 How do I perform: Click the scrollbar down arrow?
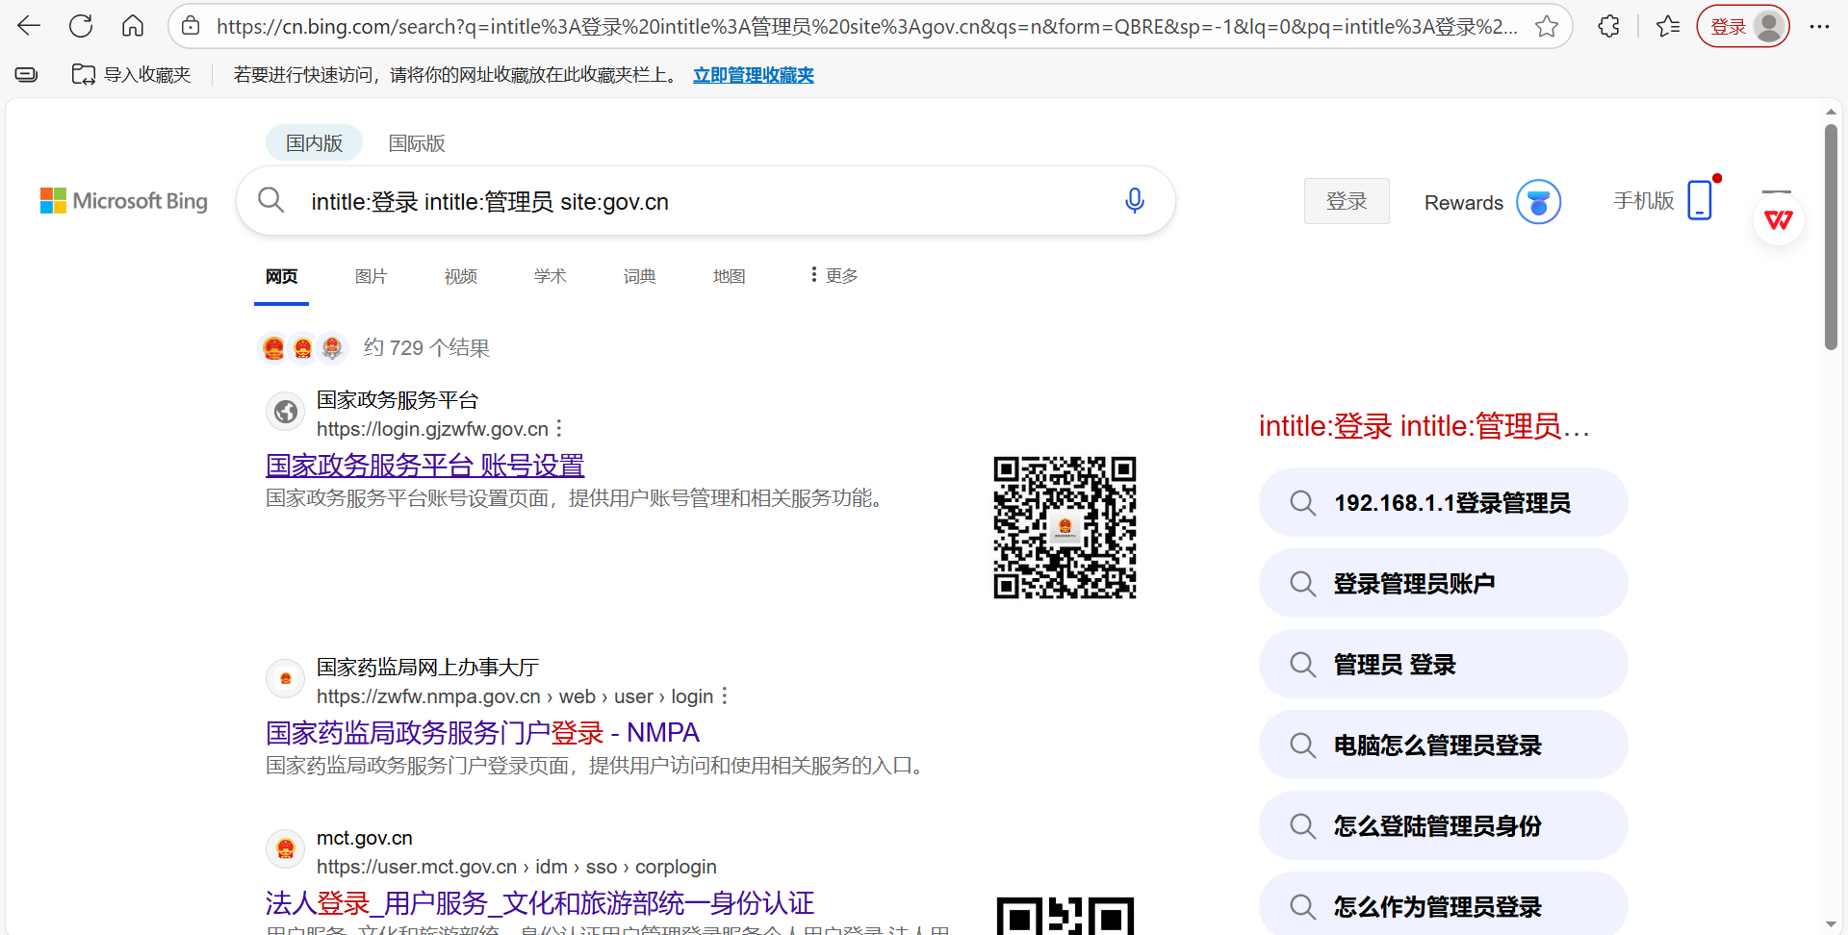point(1831,924)
